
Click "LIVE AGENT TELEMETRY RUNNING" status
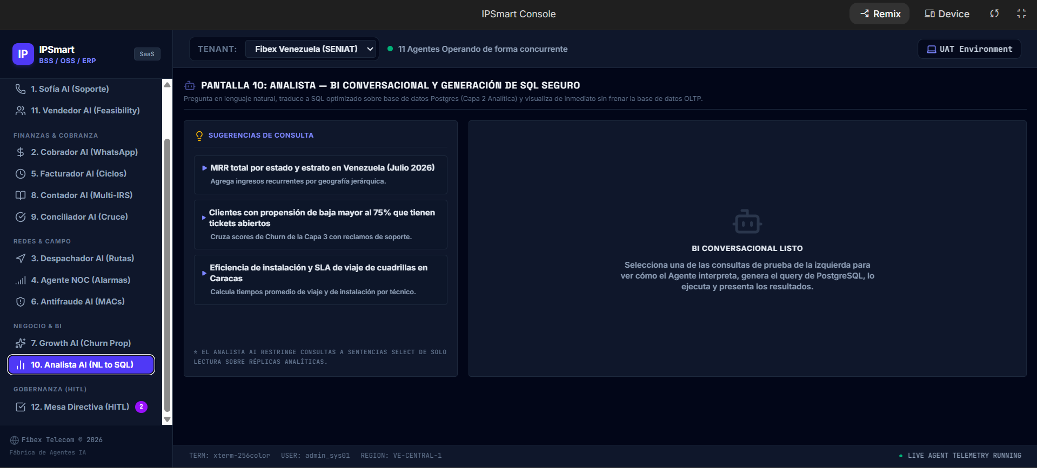coord(965,456)
